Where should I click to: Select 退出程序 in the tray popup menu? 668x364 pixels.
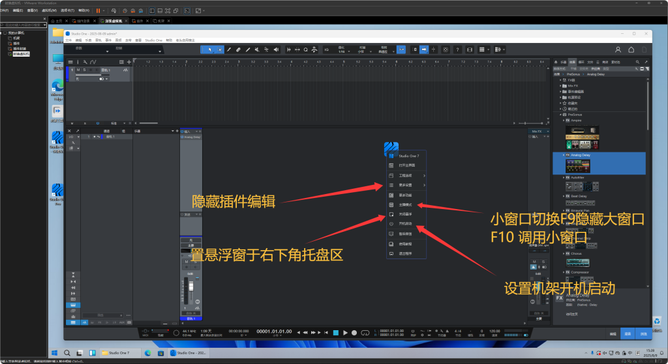point(406,253)
